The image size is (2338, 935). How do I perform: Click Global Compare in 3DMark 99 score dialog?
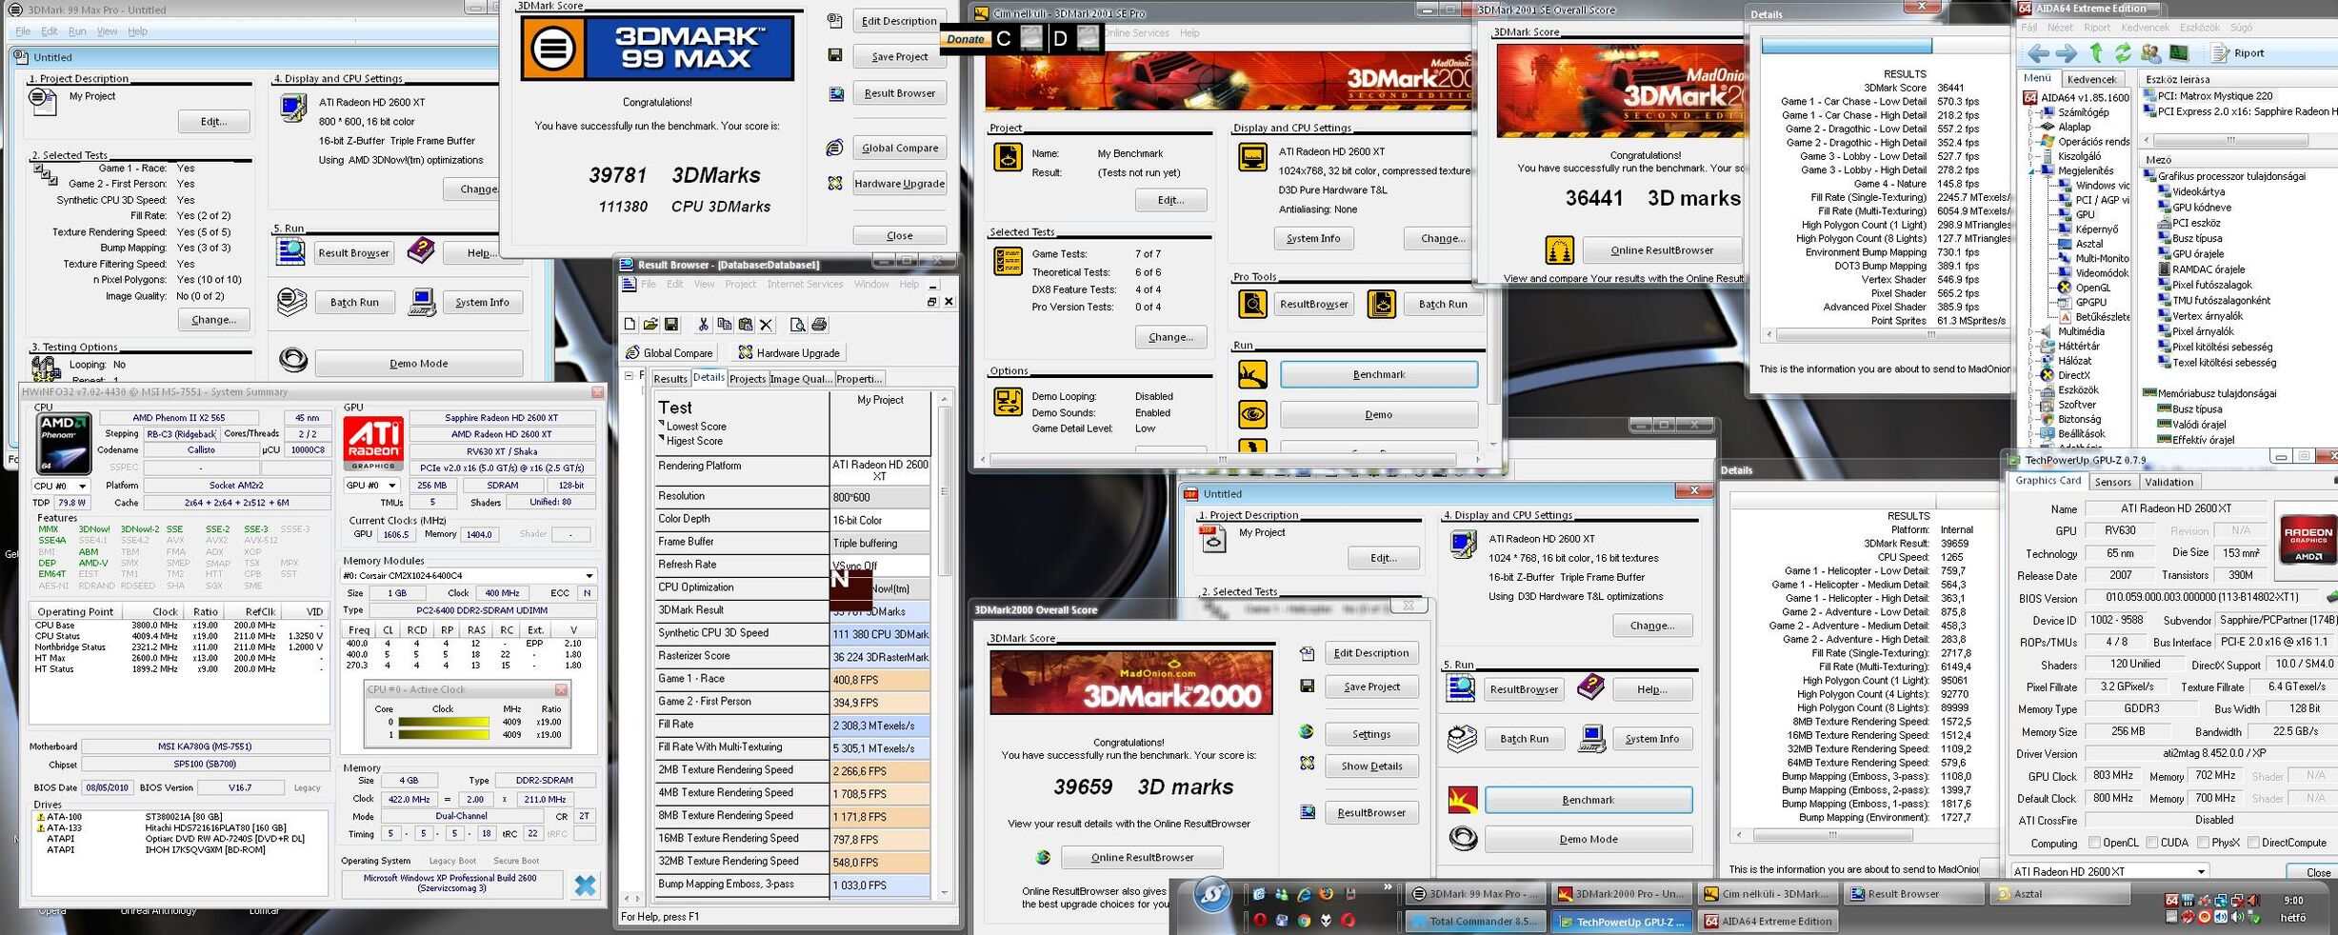[x=899, y=148]
